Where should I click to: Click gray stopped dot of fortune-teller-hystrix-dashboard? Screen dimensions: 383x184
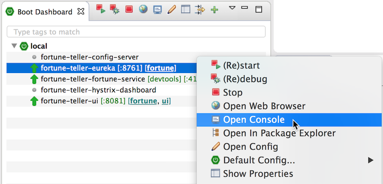(34, 90)
